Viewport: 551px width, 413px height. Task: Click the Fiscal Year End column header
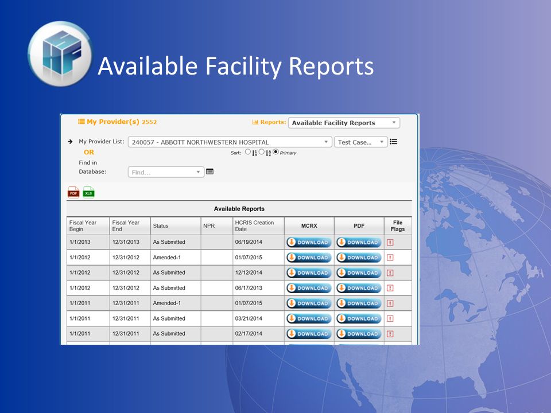tap(130, 226)
